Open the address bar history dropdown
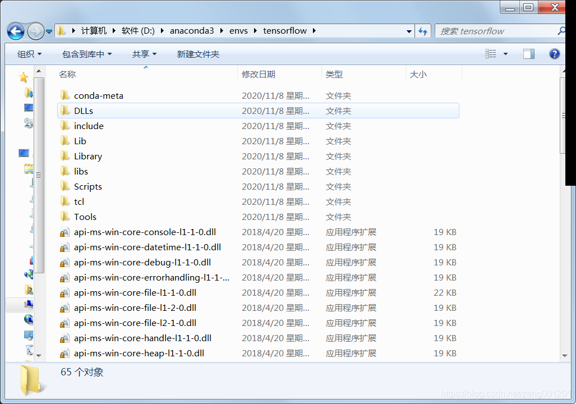 coord(409,31)
